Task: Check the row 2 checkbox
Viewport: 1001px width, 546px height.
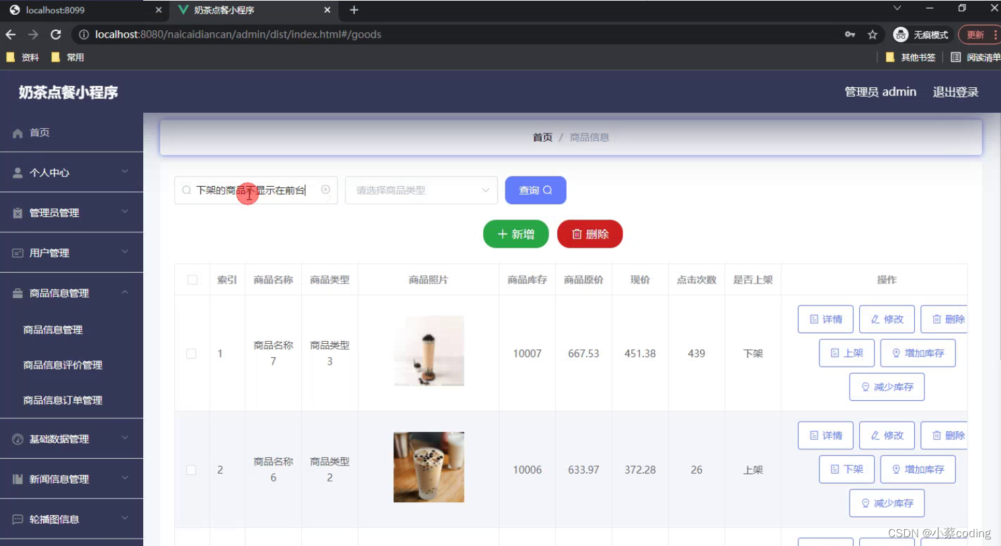Action: point(192,470)
